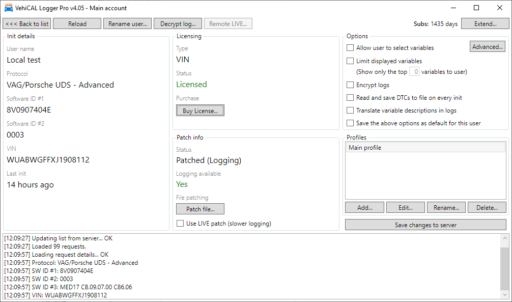Extend the subscription days
Screen dimensions: 512x302
point(485,24)
